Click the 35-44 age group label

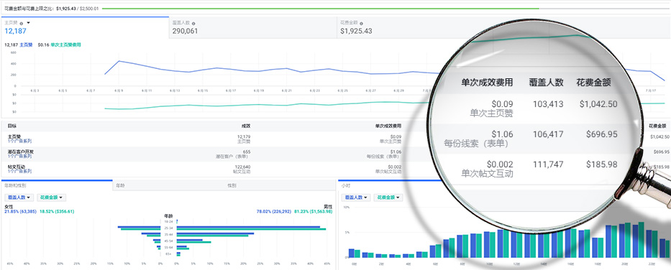(x=168, y=235)
